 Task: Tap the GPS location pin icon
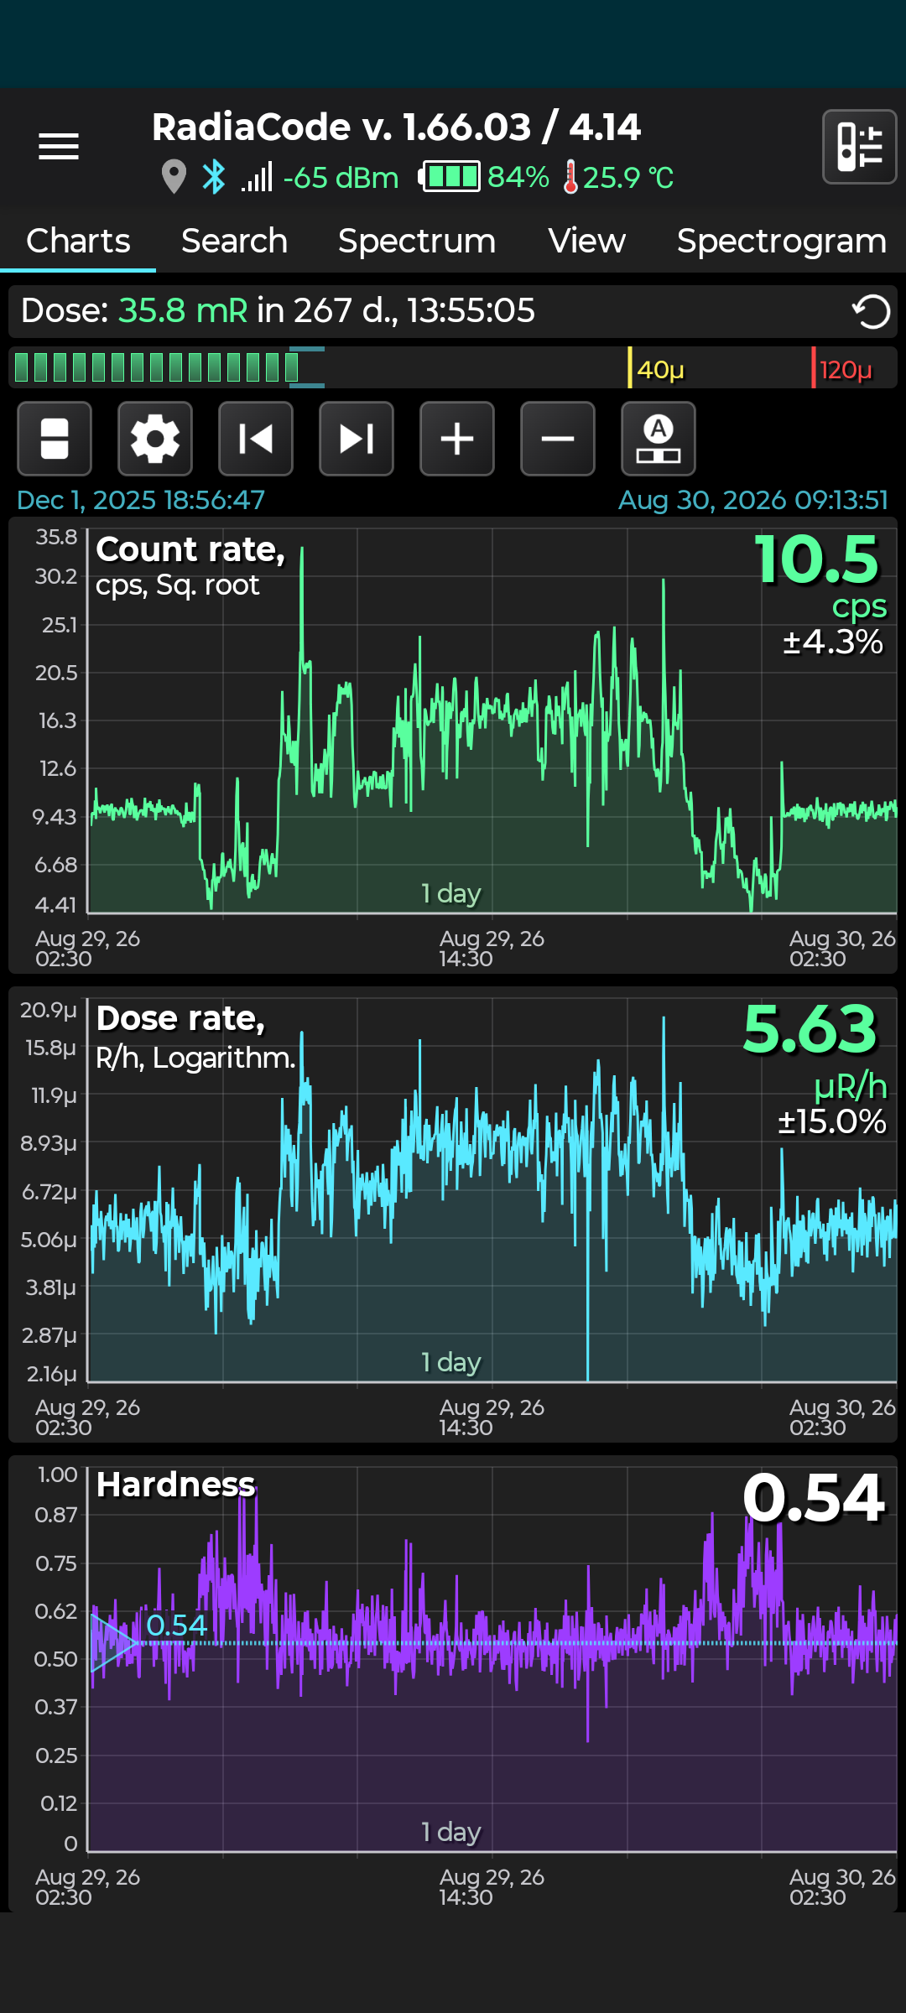coord(174,177)
